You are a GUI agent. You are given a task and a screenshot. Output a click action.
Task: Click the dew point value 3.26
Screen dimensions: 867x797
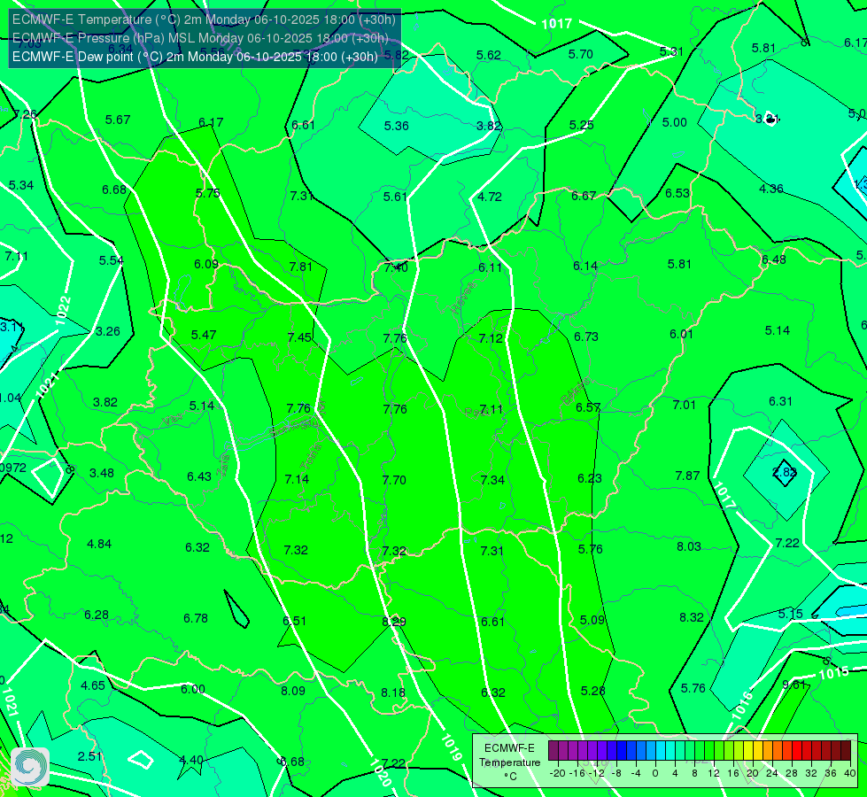[108, 331]
